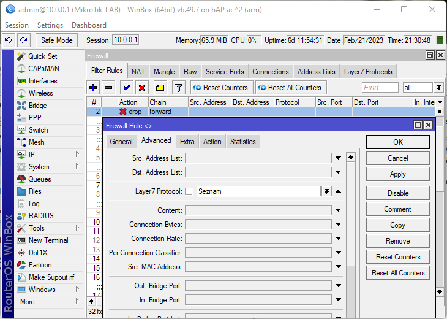Expand Src. Address List field

click(339, 158)
